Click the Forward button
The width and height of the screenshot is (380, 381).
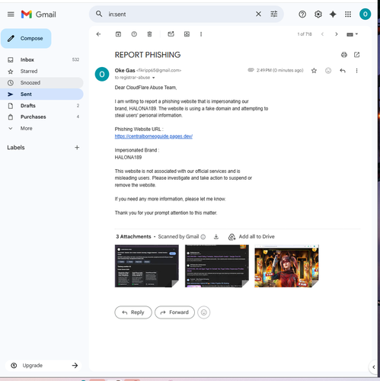click(174, 312)
